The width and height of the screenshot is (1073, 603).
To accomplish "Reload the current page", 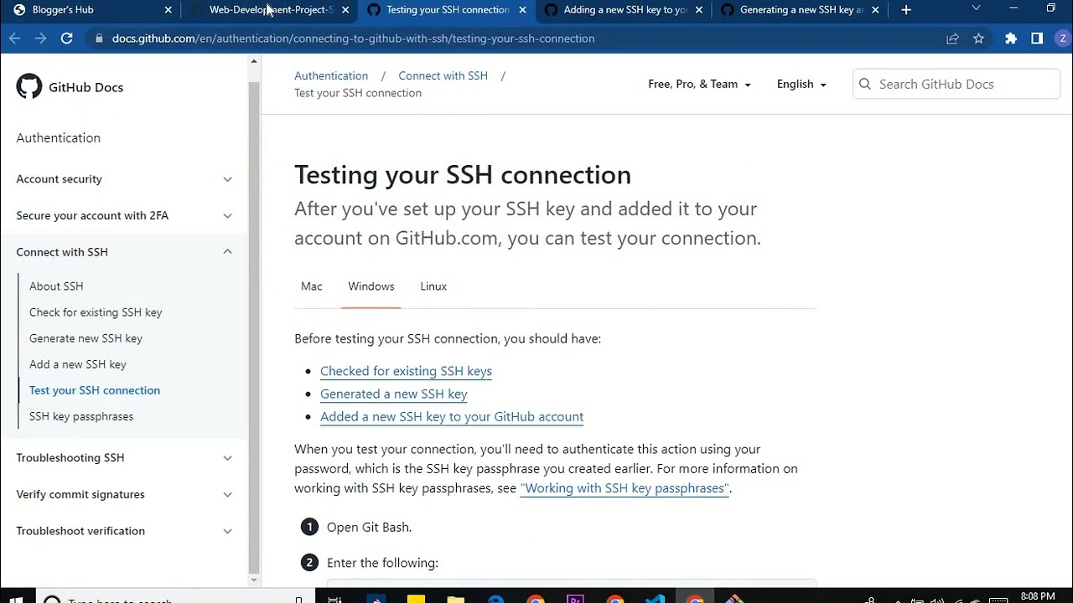I will [67, 39].
